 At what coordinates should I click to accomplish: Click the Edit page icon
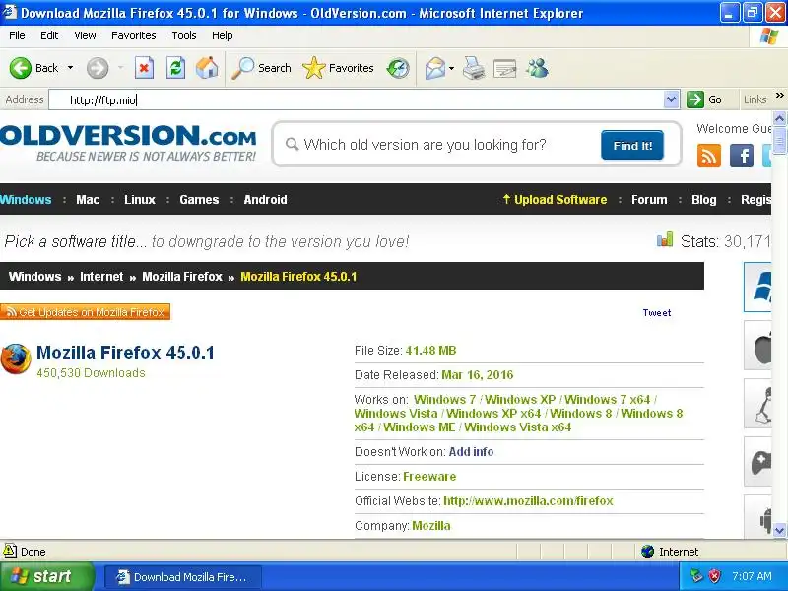505,68
